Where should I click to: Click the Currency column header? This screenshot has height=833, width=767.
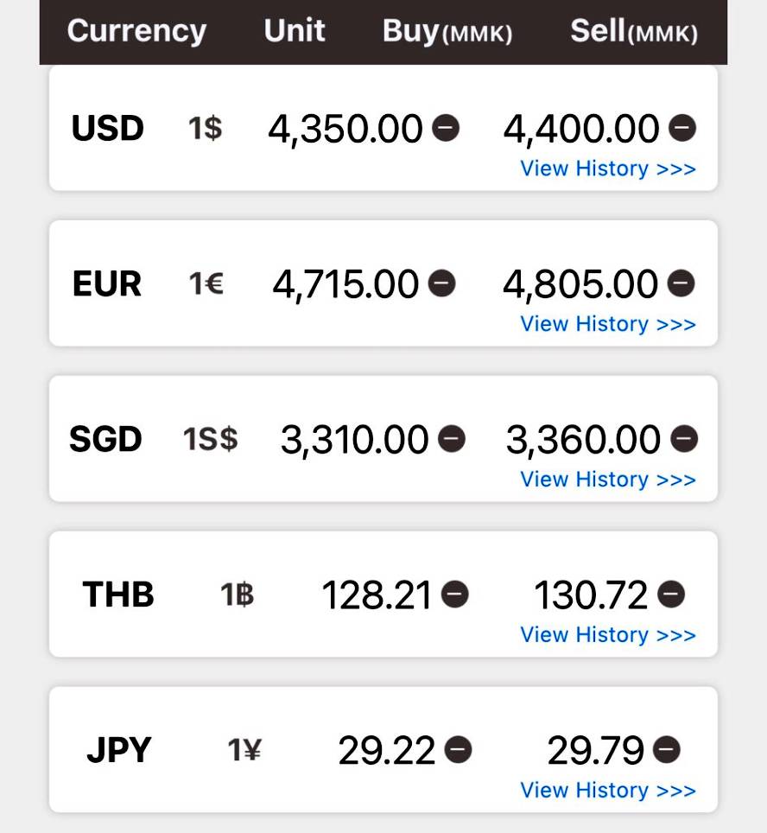136,31
